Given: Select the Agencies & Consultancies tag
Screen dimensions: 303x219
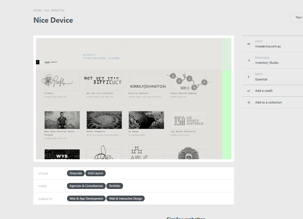Looking at the screenshot, I should pos(86,186).
